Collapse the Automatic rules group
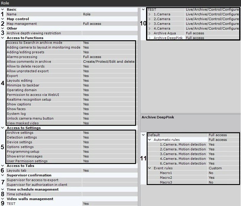The height and width of the screenshot is (206, 241). click(x=150, y=140)
